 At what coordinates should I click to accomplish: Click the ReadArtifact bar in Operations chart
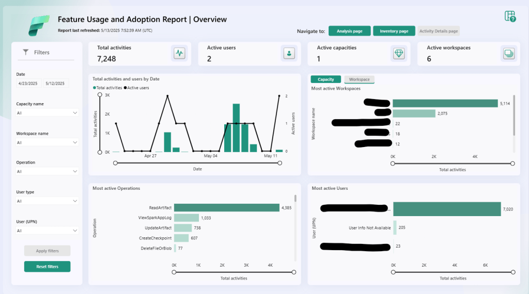coord(226,207)
